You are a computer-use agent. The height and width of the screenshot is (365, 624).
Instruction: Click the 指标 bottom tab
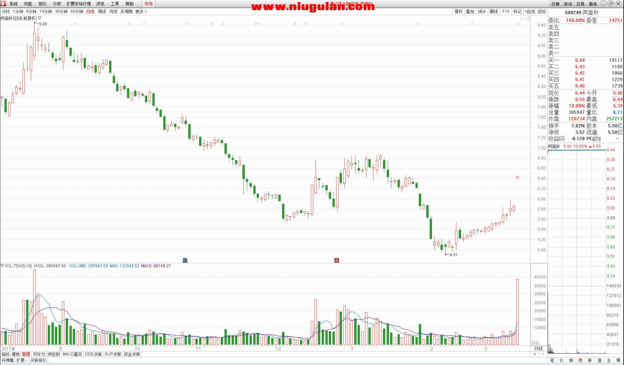(x=6, y=354)
